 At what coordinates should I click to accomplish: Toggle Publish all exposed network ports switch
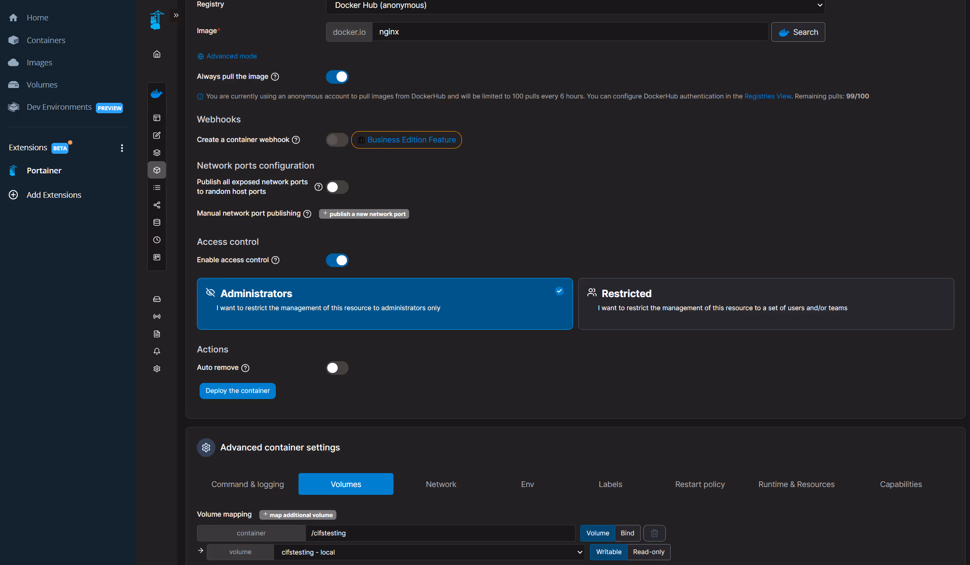click(x=337, y=187)
